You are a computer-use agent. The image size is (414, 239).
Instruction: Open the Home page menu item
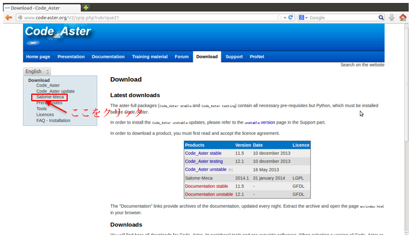click(38, 57)
